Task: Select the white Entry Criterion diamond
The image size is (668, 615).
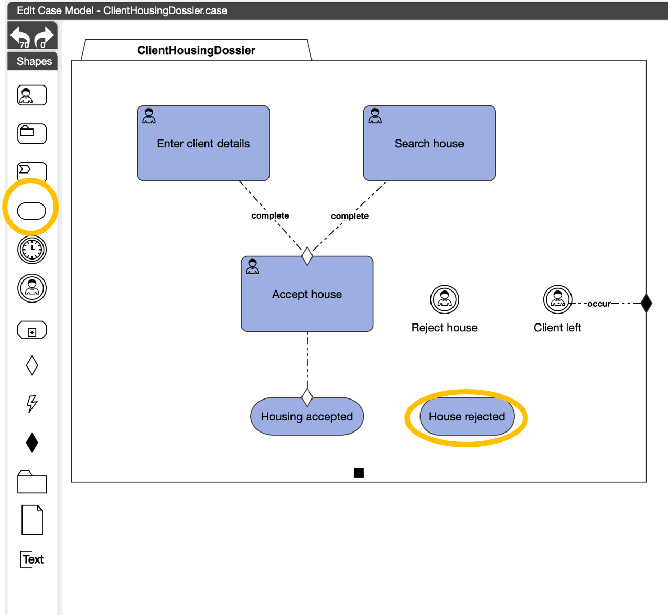Action: [32, 365]
